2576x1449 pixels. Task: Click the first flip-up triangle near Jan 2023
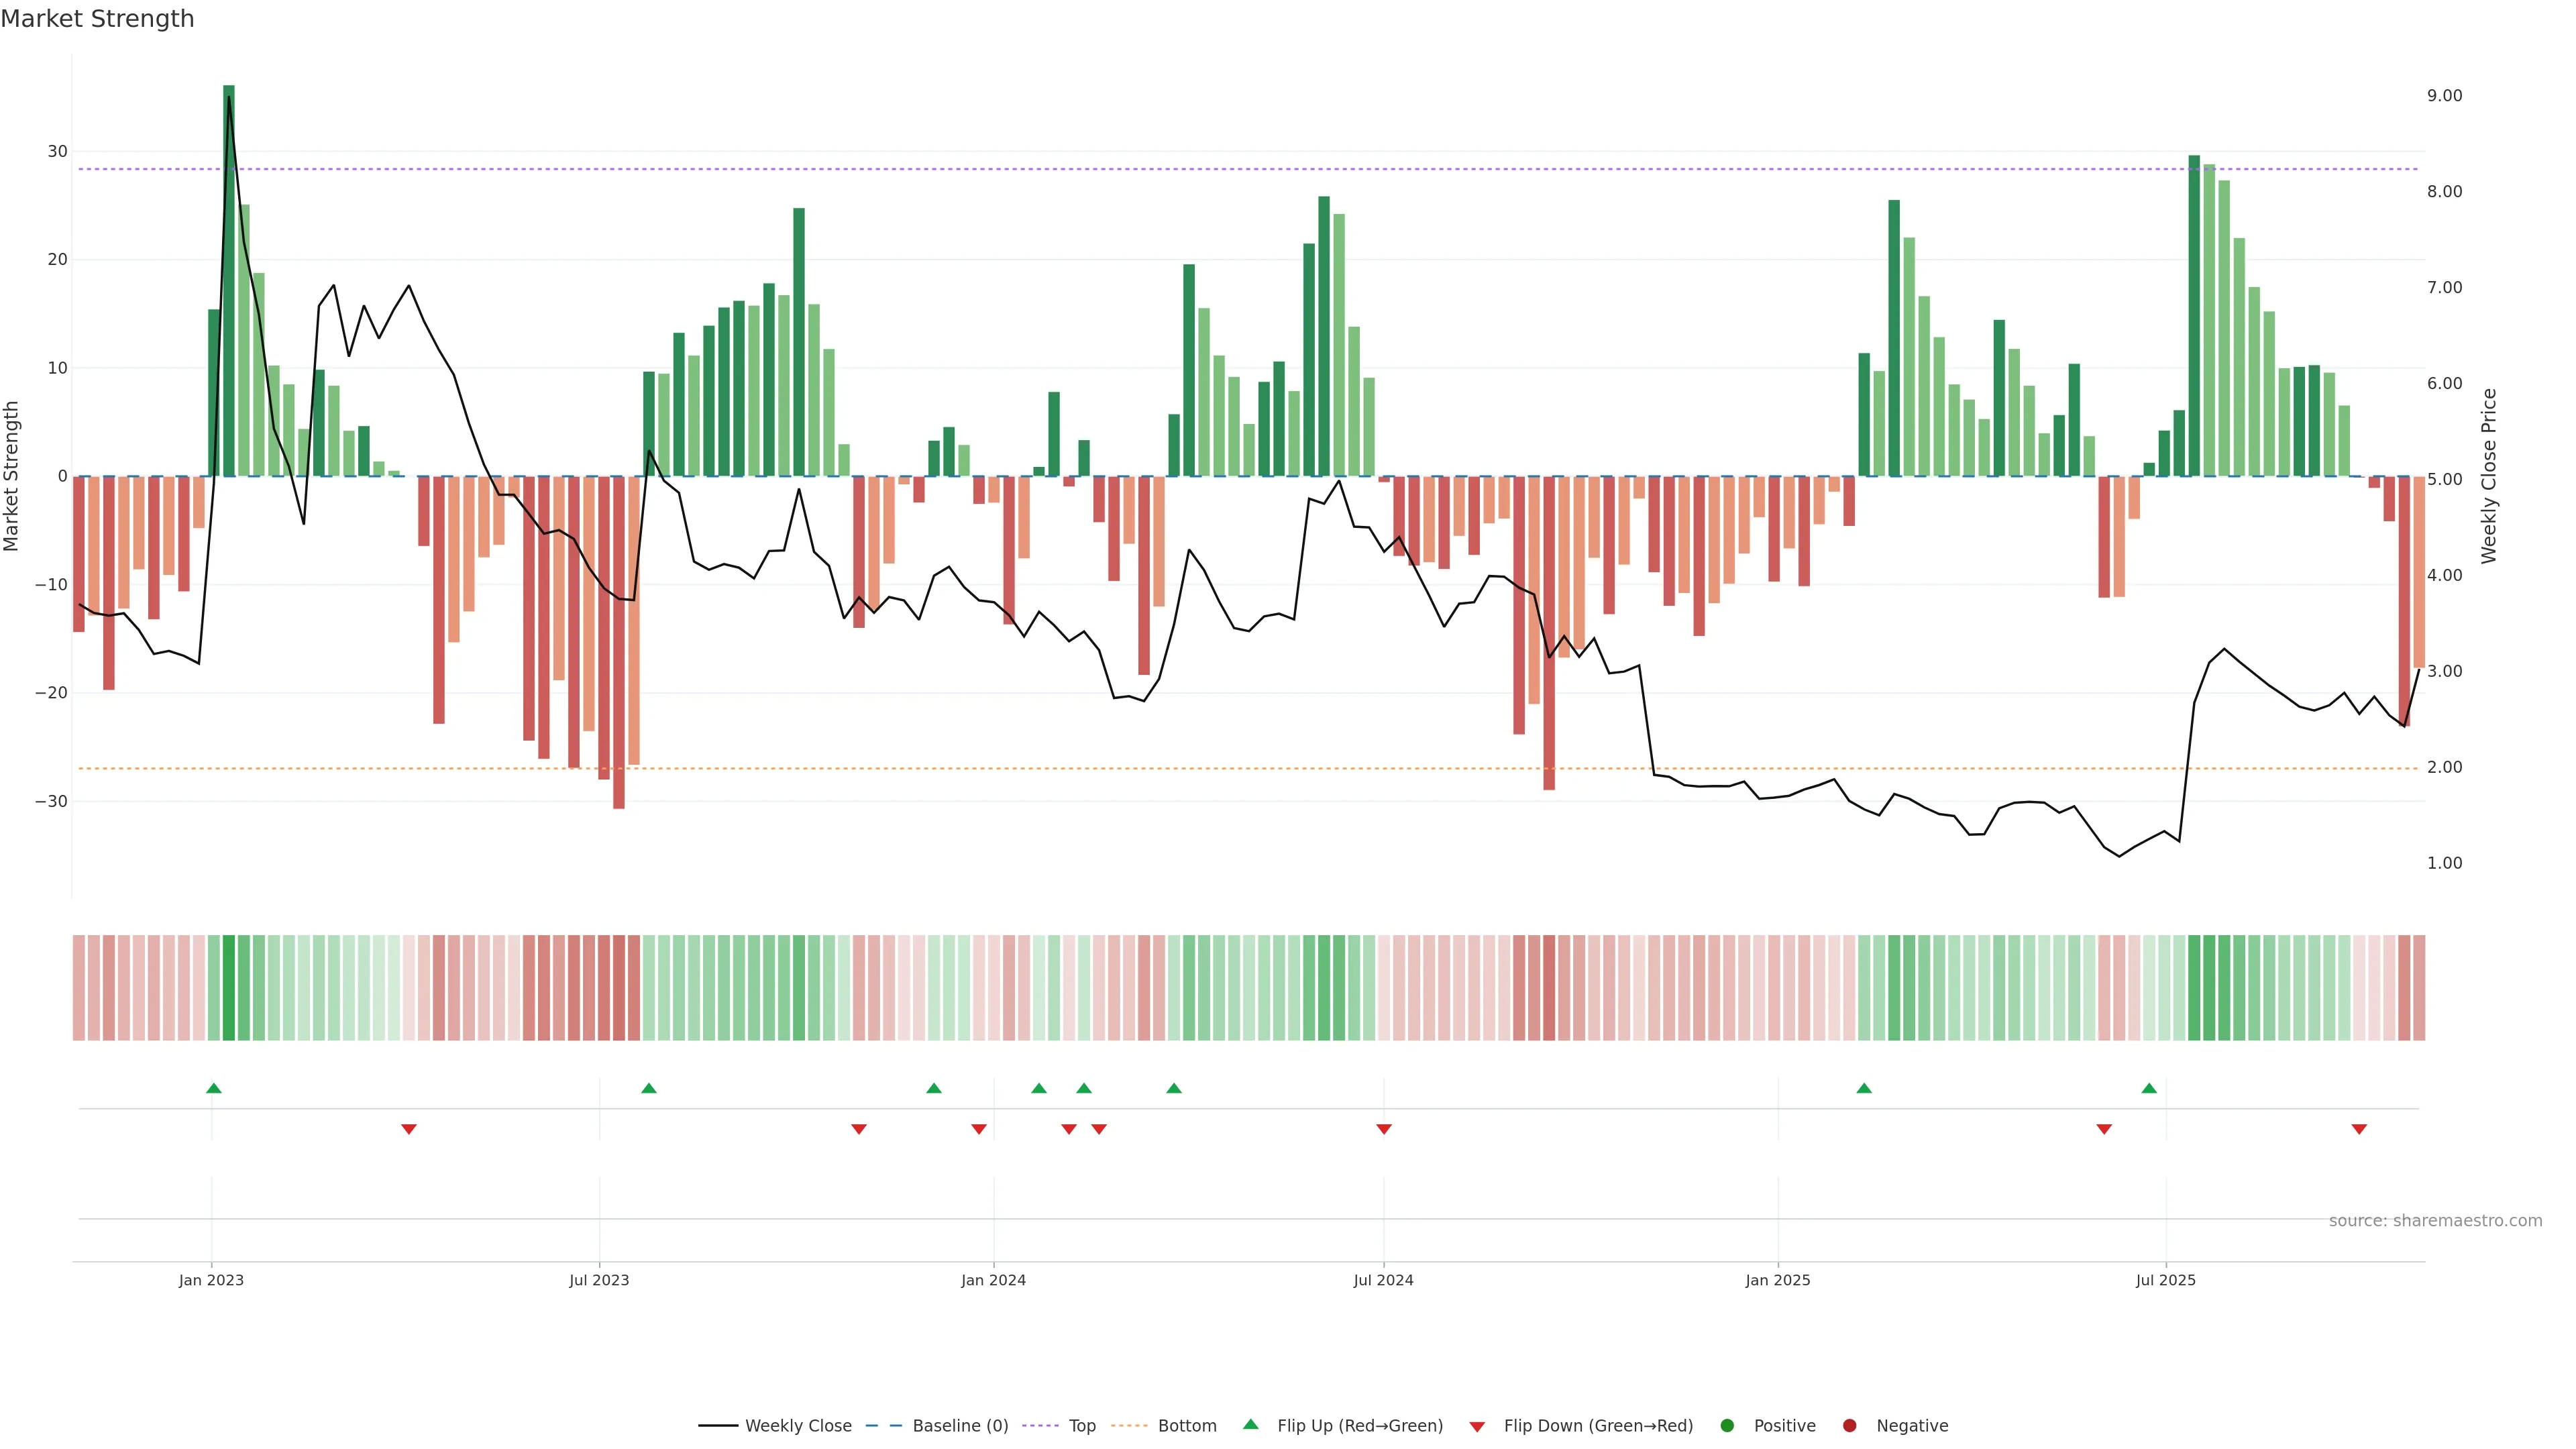pyautogui.click(x=213, y=1088)
